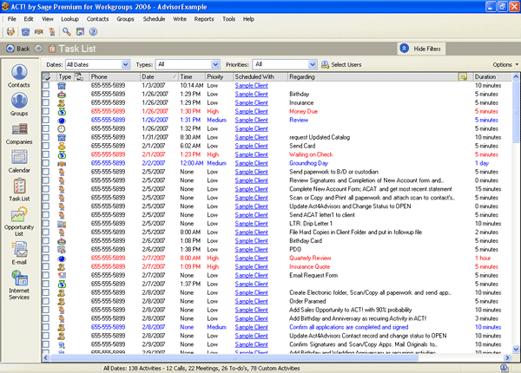Open the Options dropdown menu

tap(505, 65)
